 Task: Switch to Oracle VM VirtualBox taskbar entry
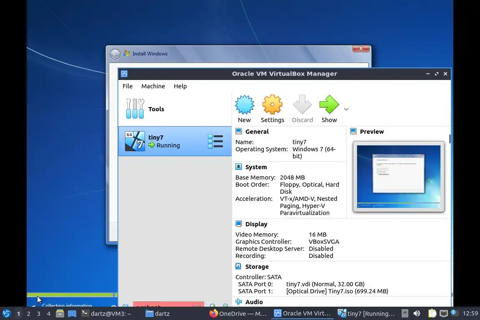(302, 314)
